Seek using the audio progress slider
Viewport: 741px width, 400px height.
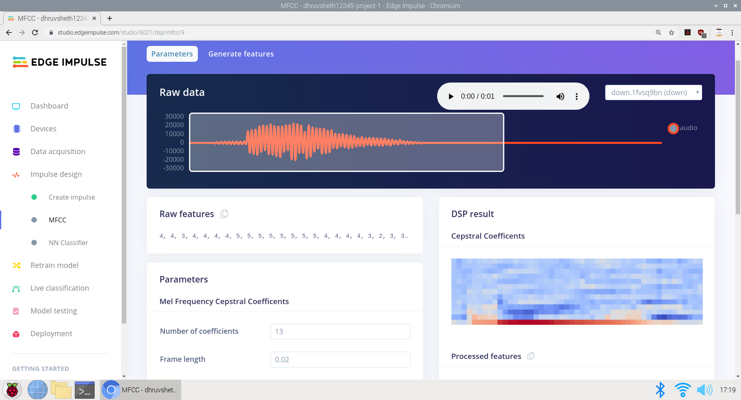pyautogui.click(x=523, y=96)
